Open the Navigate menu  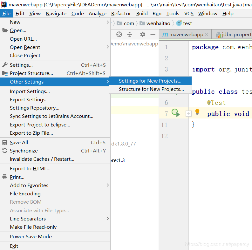click(x=56, y=14)
